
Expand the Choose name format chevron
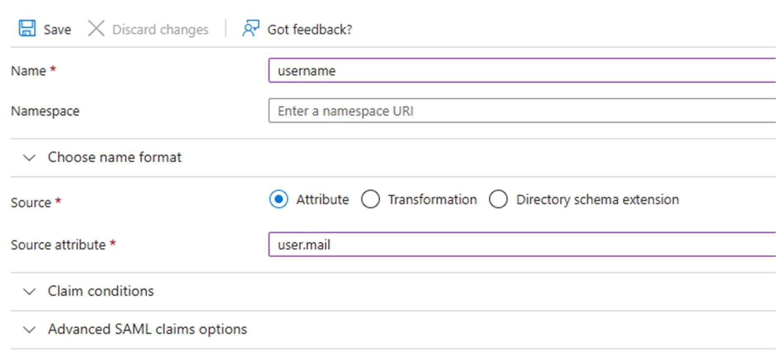coord(29,158)
